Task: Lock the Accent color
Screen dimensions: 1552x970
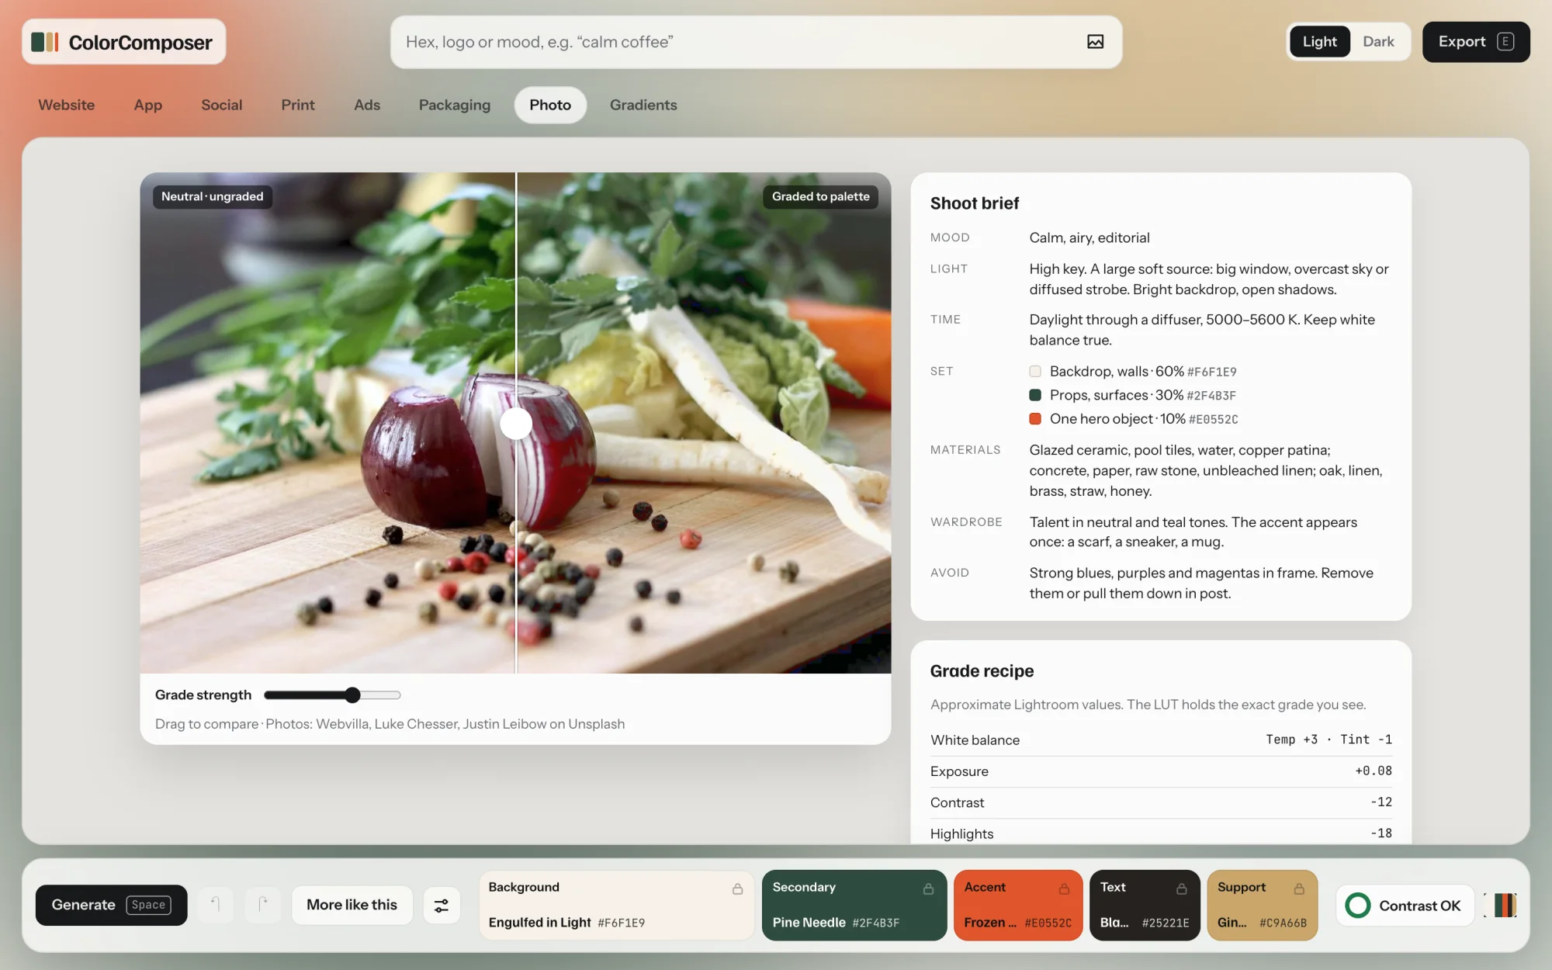Action: coord(1064,889)
